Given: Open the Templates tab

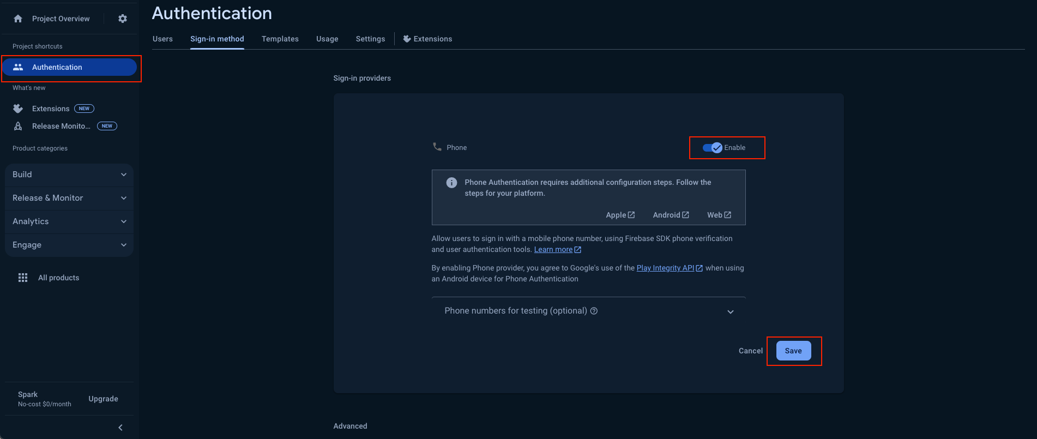Looking at the screenshot, I should coord(280,39).
